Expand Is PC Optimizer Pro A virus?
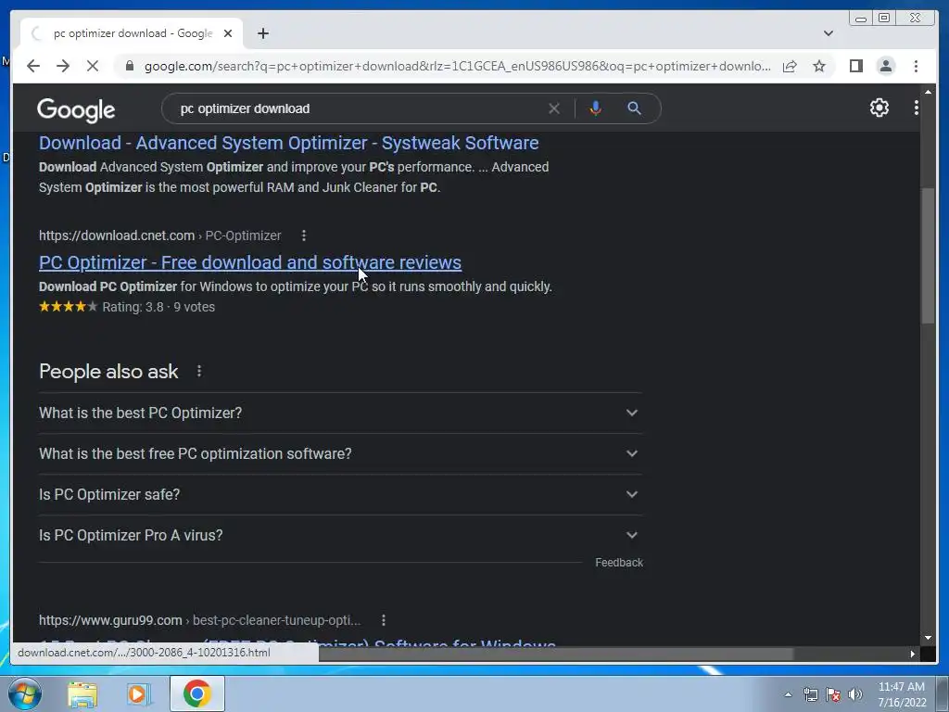 340,535
